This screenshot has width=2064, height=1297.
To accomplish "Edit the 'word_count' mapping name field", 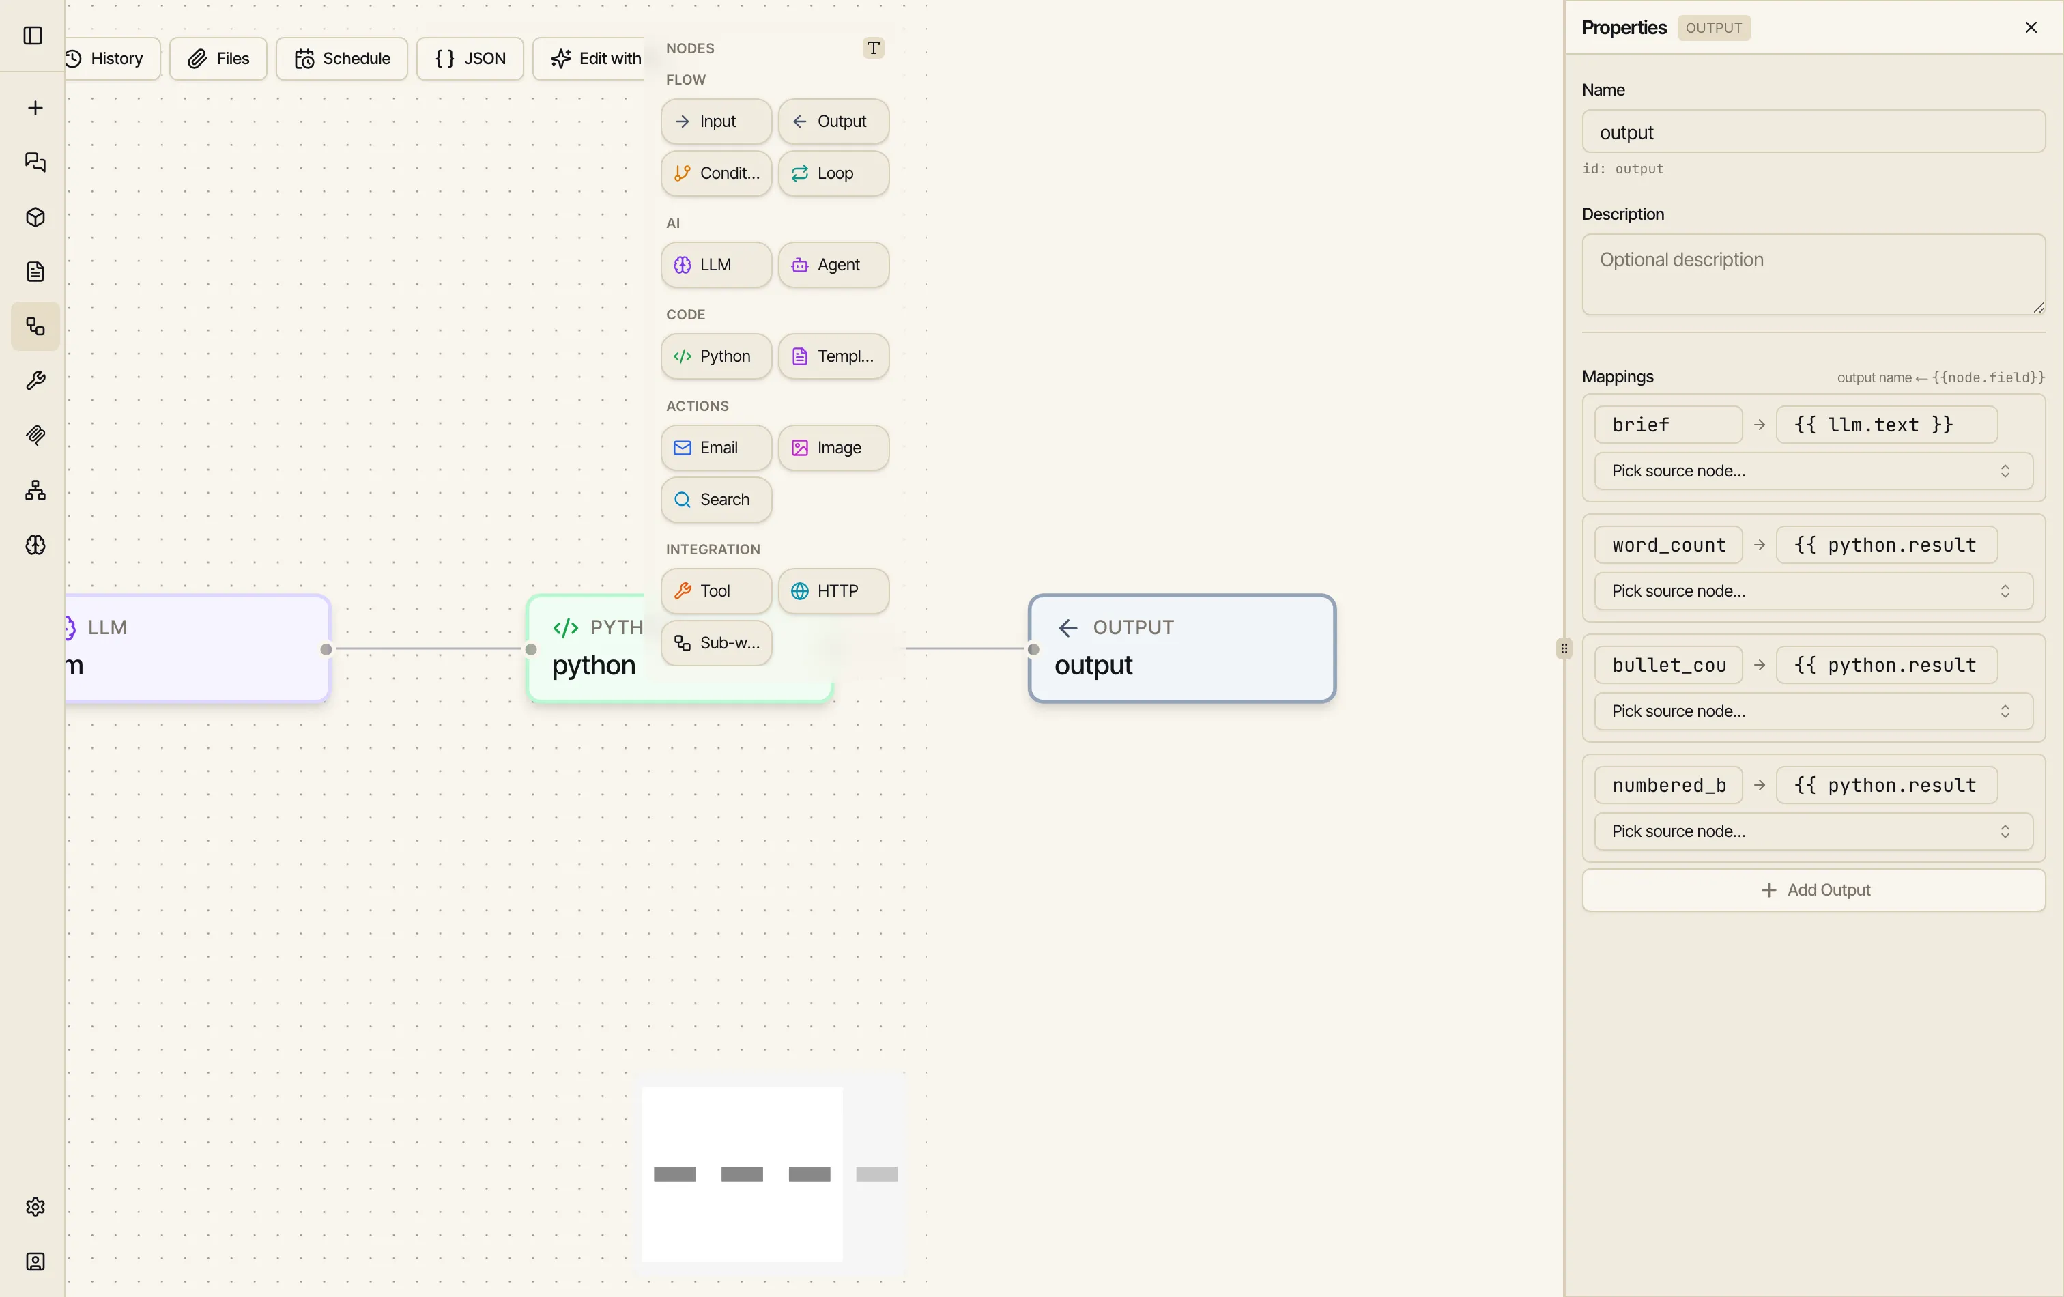I will click(1668, 545).
